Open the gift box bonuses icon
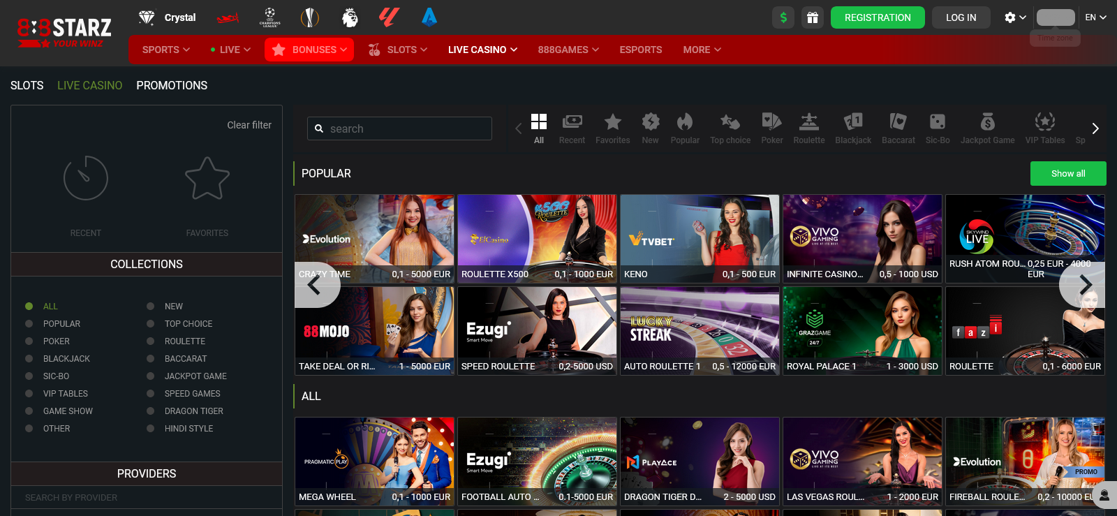This screenshot has height=516, width=1117. [813, 17]
